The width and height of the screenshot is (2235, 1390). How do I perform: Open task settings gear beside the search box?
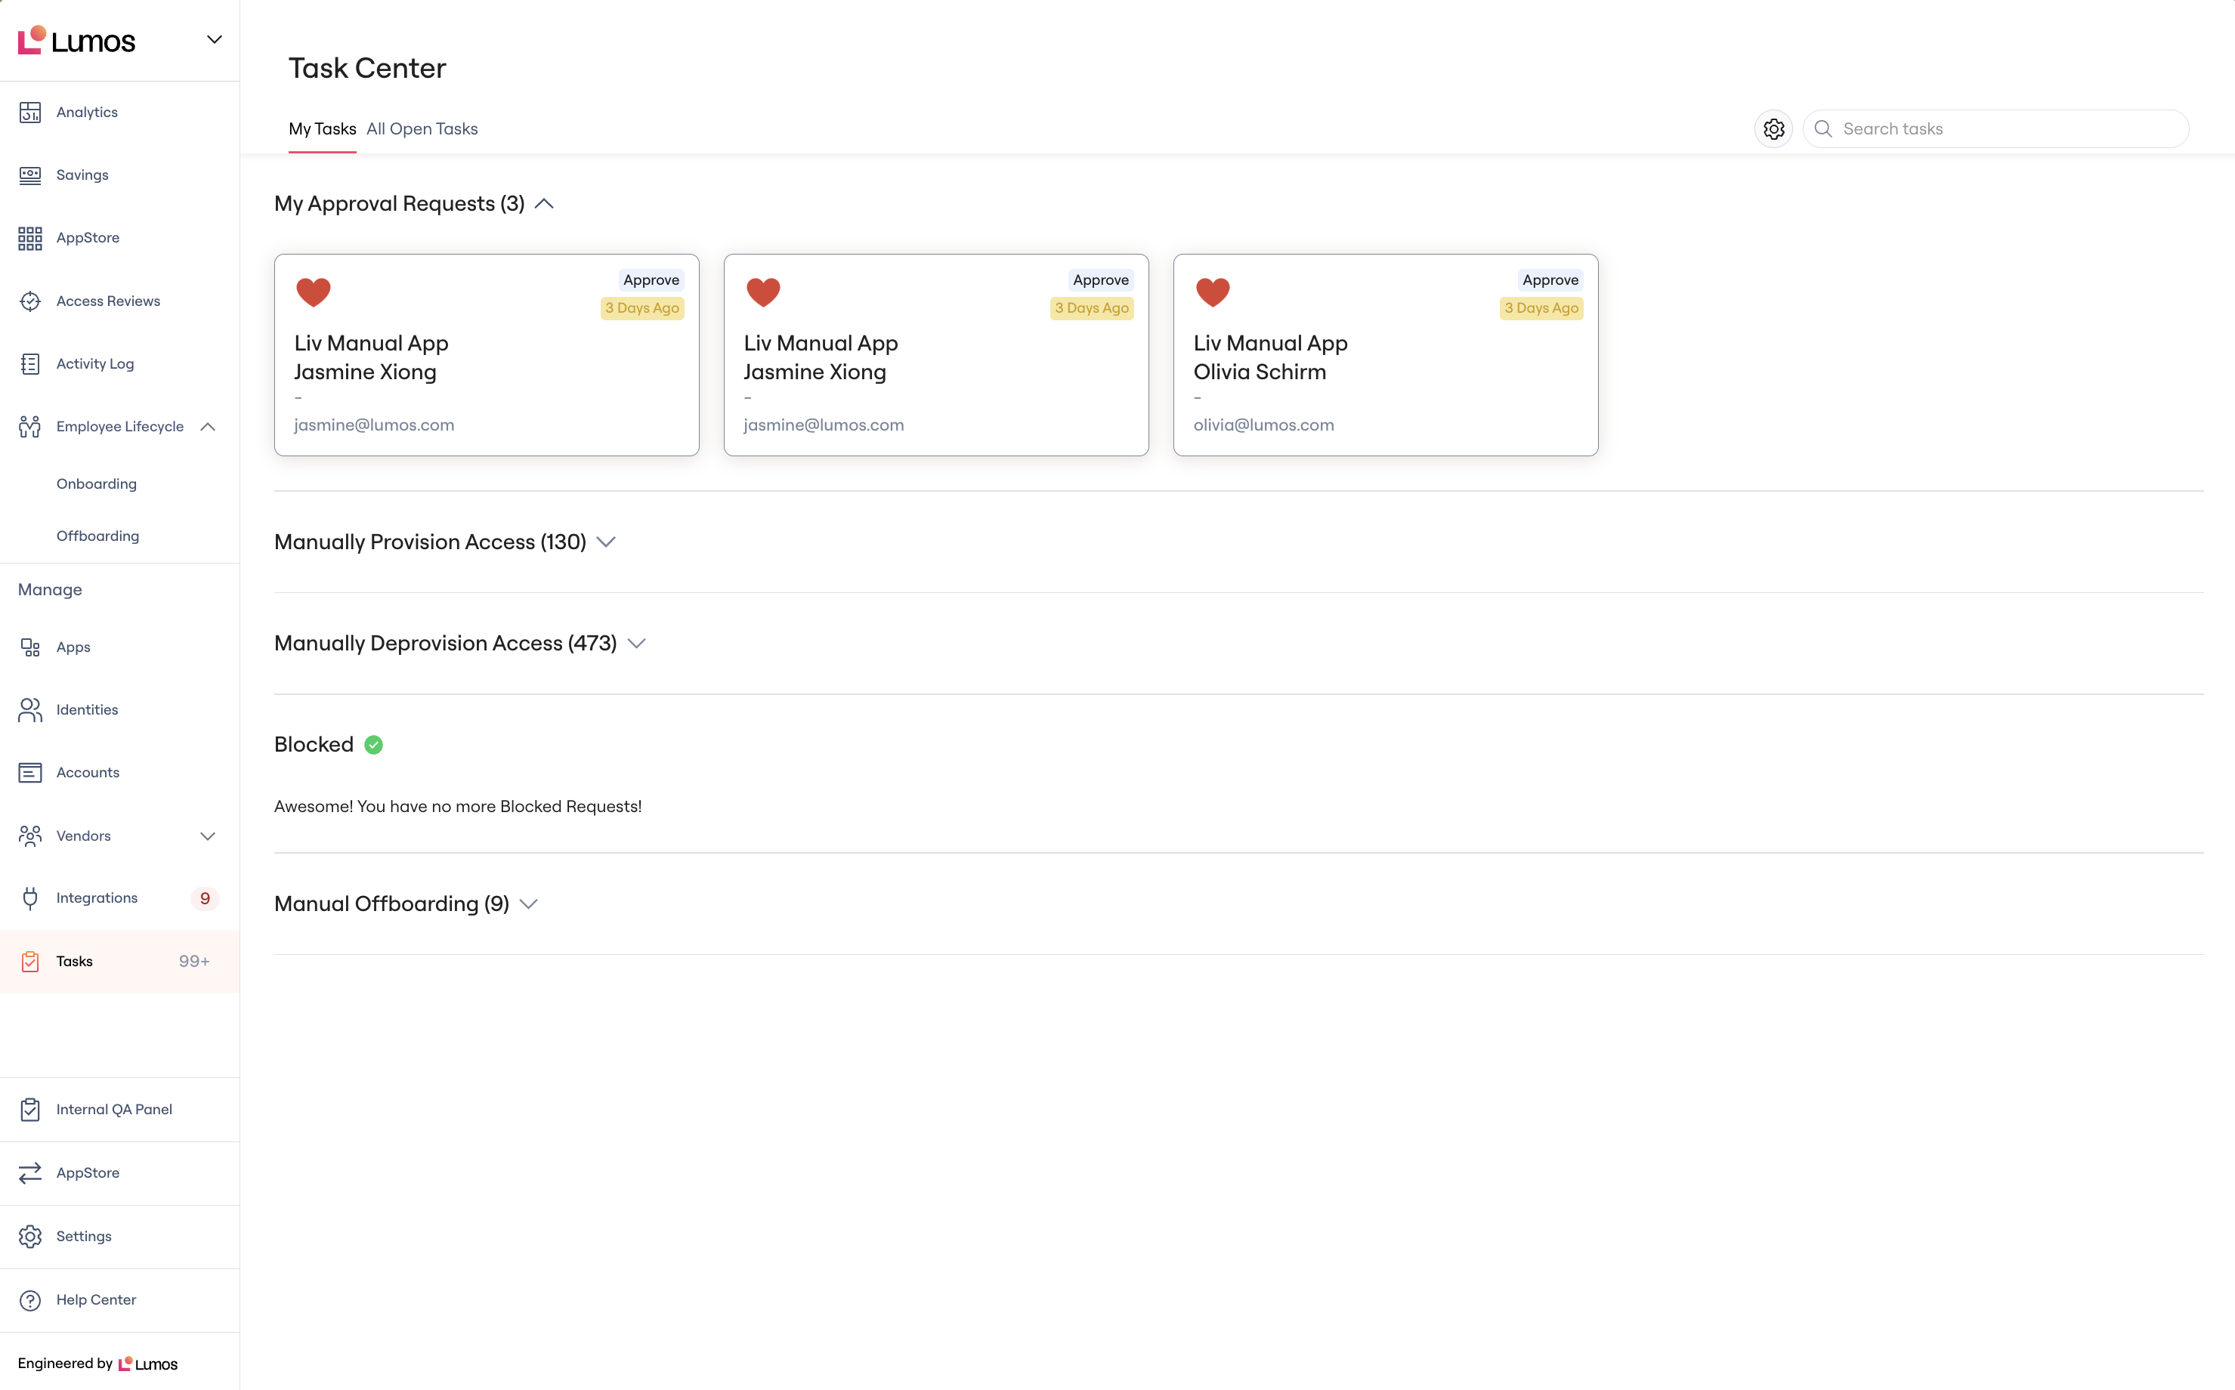(1773, 128)
